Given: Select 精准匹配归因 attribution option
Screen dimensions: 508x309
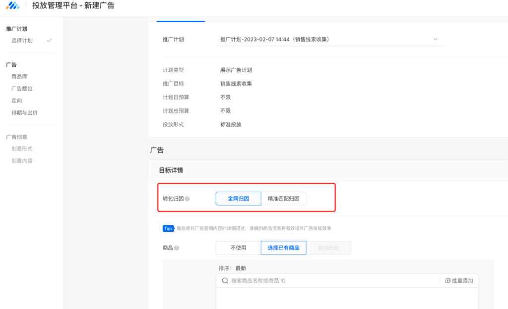Looking at the screenshot, I should (x=283, y=199).
